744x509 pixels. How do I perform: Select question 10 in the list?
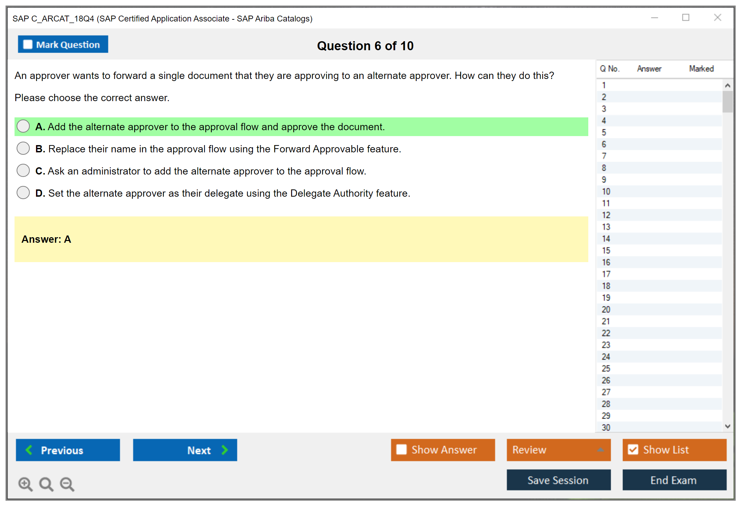click(606, 191)
